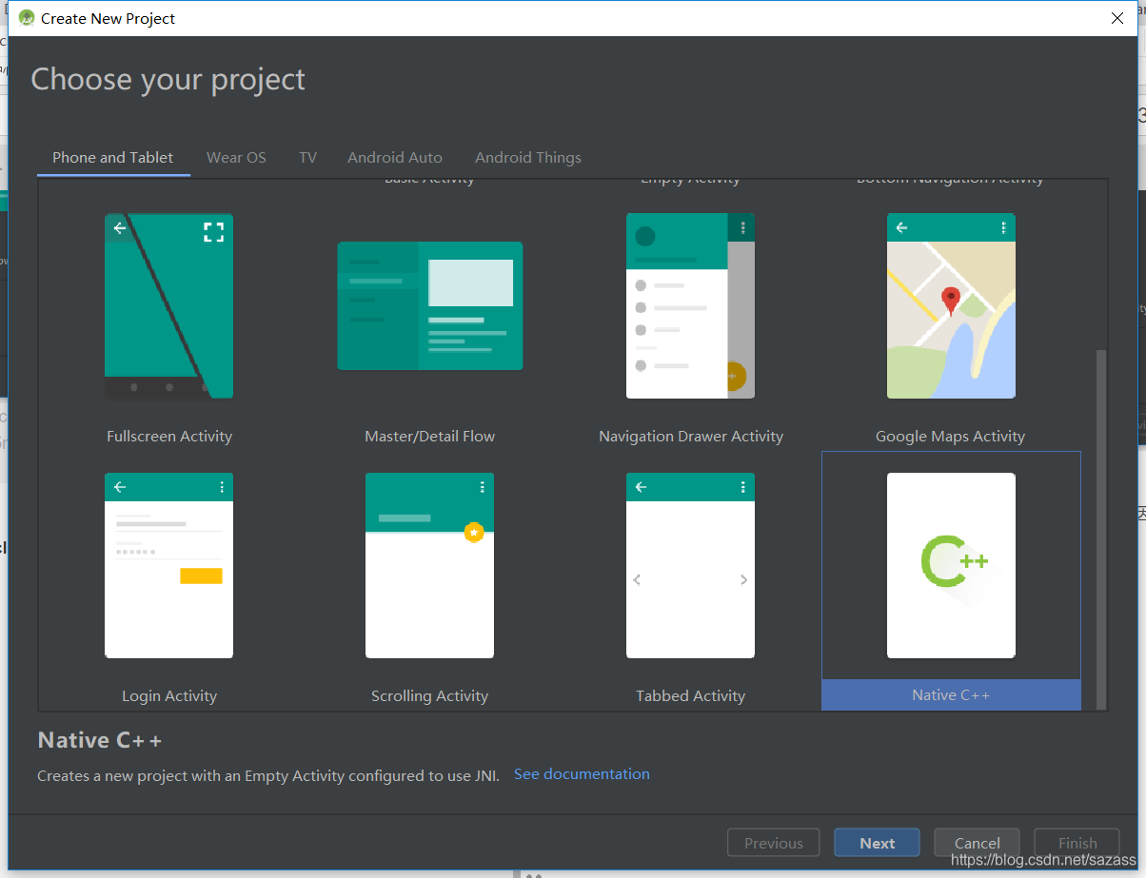Image resolution: width=1146 pixels, height=878 pixels.
Task: Select the Tabbed Activity template thumbnail
Action: (x=690, y=565)
